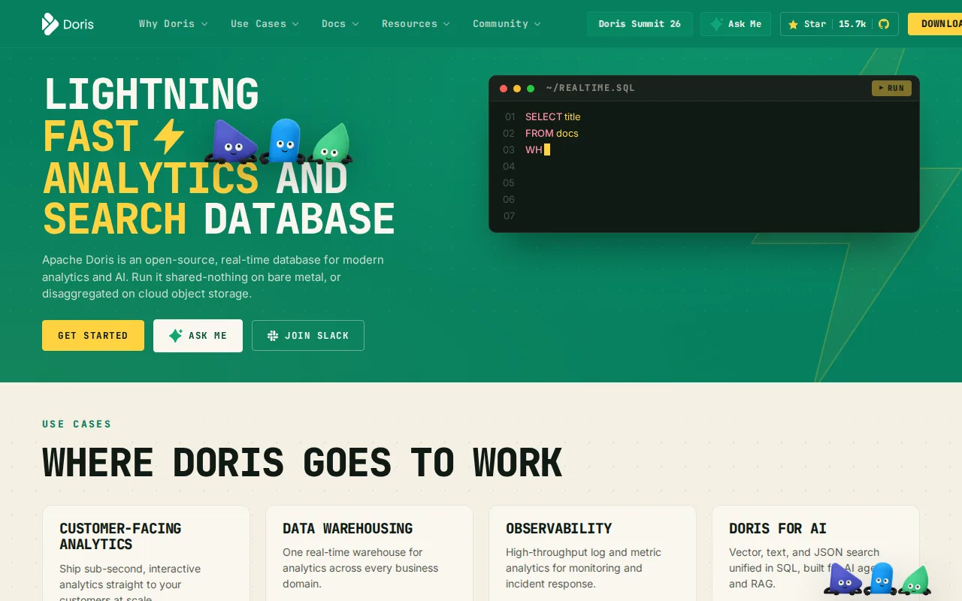962x601 pixels.
Task: Click the Doris logo icon
Action: point(50,24)
